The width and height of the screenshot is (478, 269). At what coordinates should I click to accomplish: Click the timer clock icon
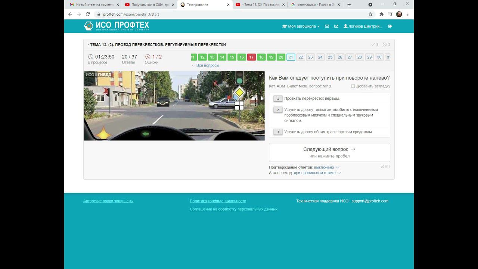(91, 57)
